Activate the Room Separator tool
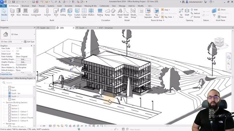234x131 pixels. click(148, 13)
